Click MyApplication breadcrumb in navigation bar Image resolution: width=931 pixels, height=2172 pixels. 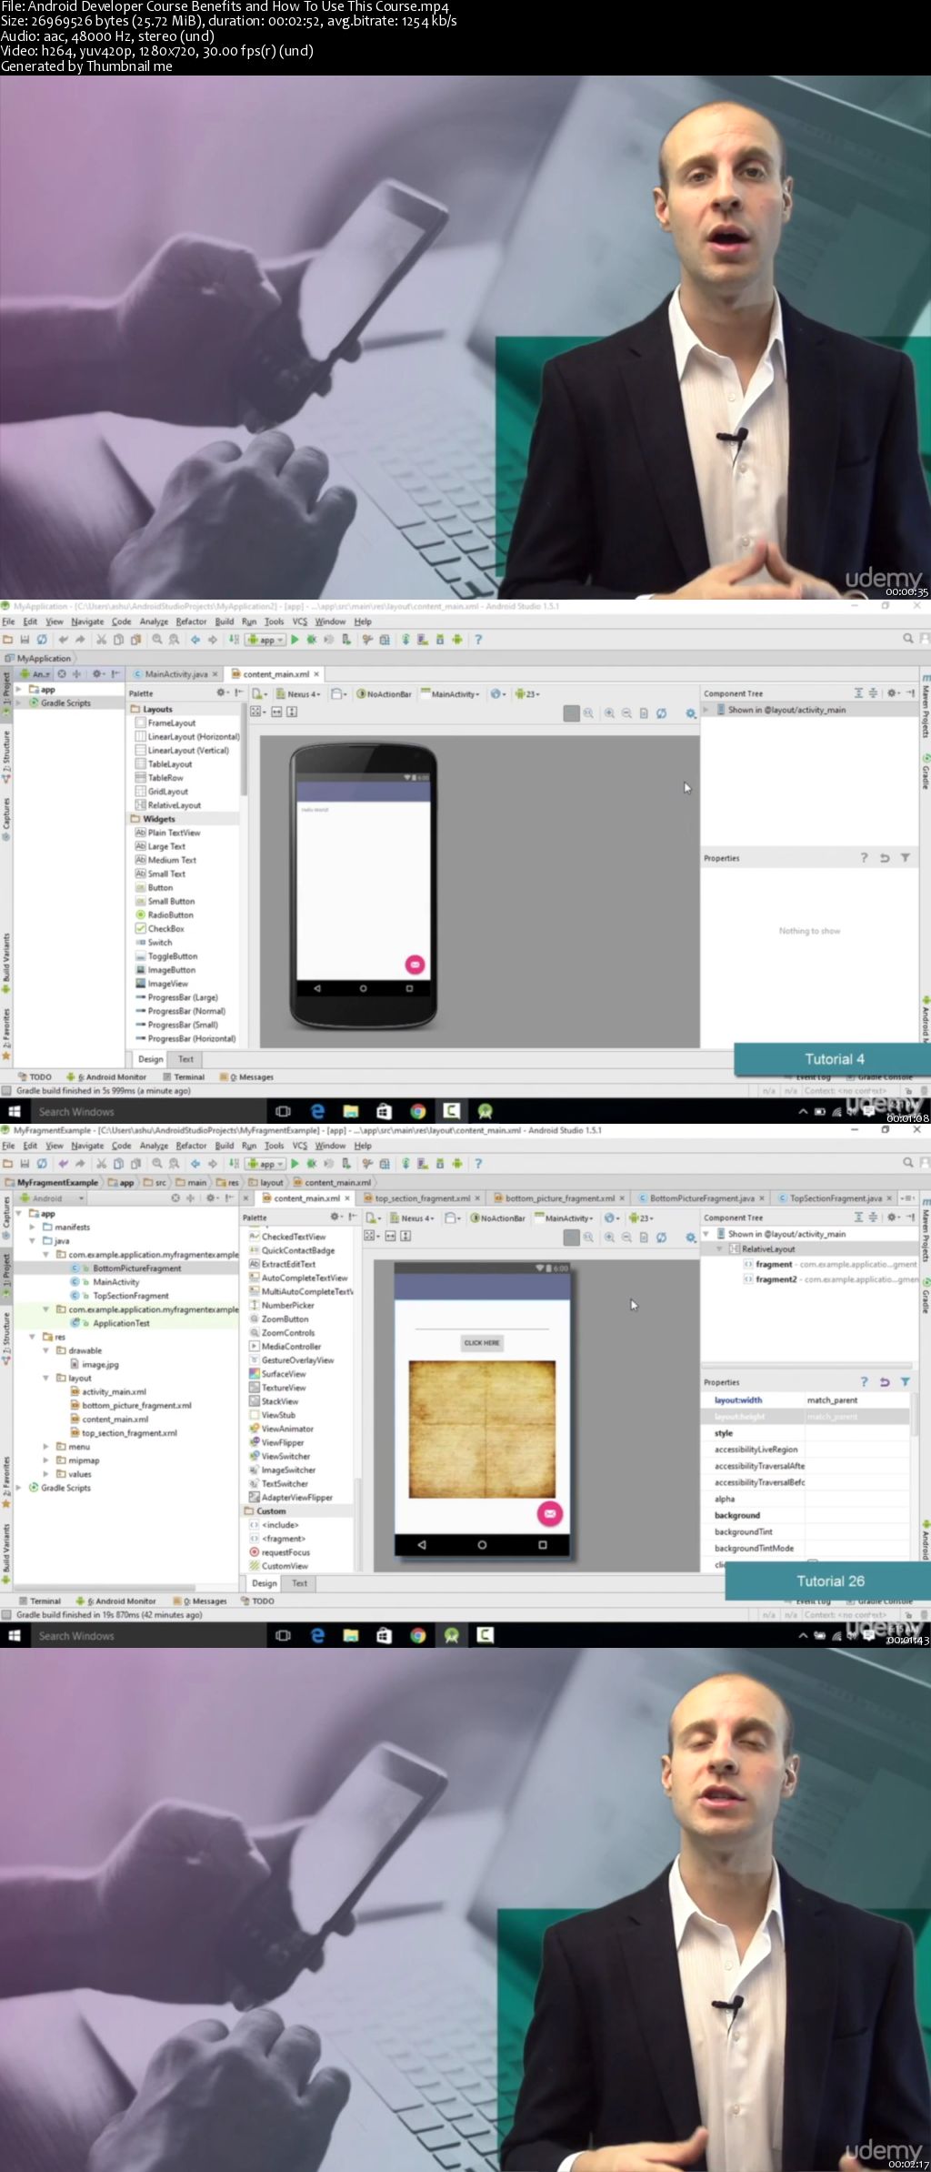pos(37,658)
